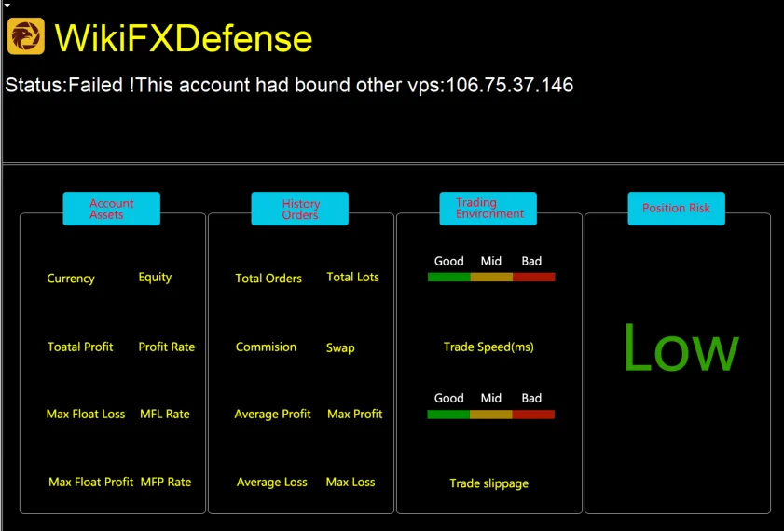Viewport: 784px width, 531px height.
Task: Click the Currency label
Action: [x=71, y=279]
